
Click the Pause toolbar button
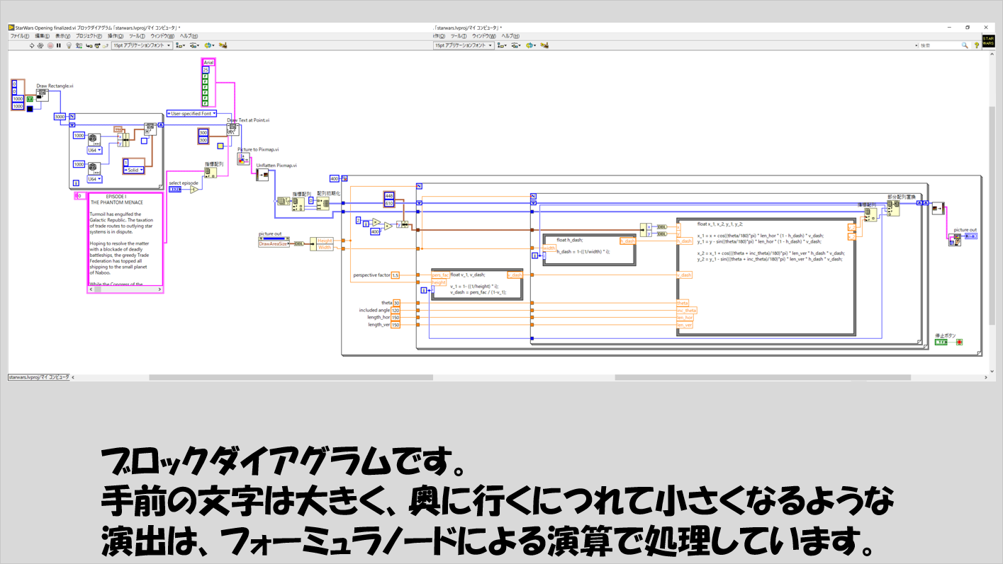(58, 45)
